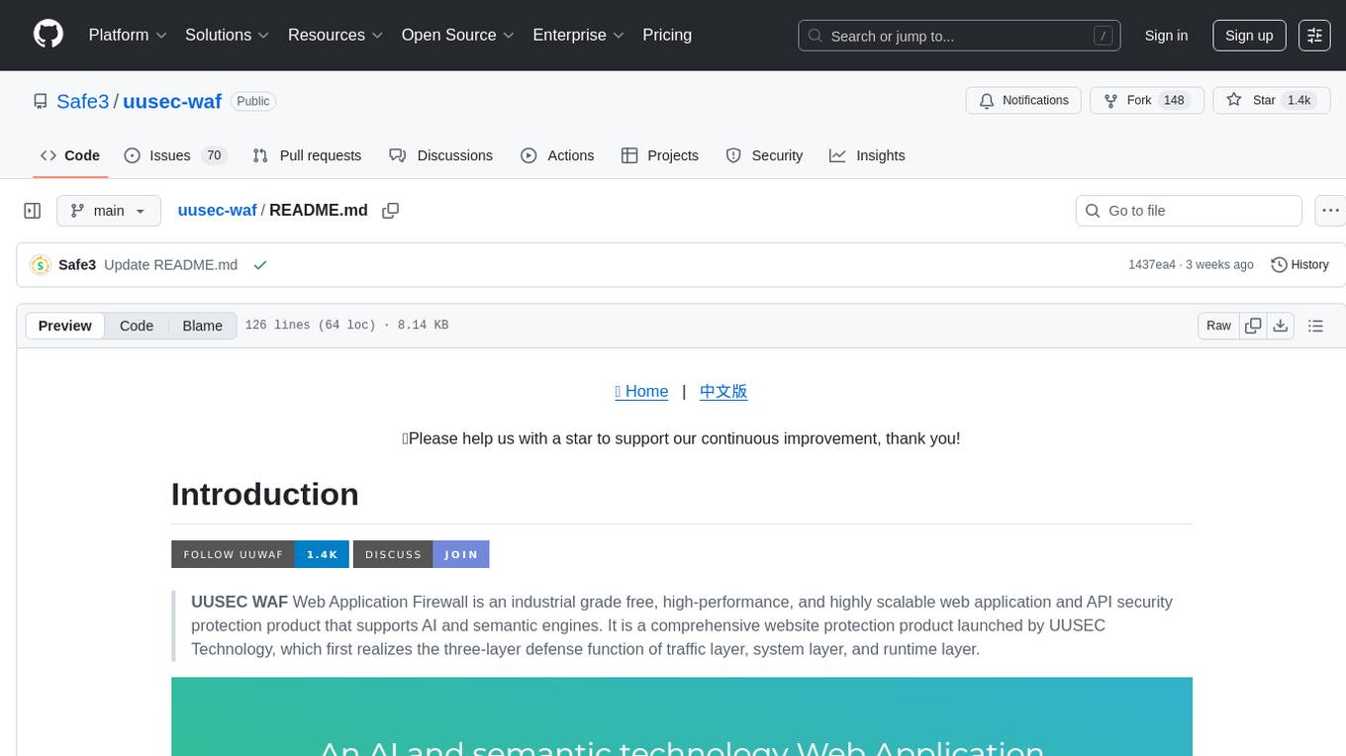Click the product banner image

682,716
